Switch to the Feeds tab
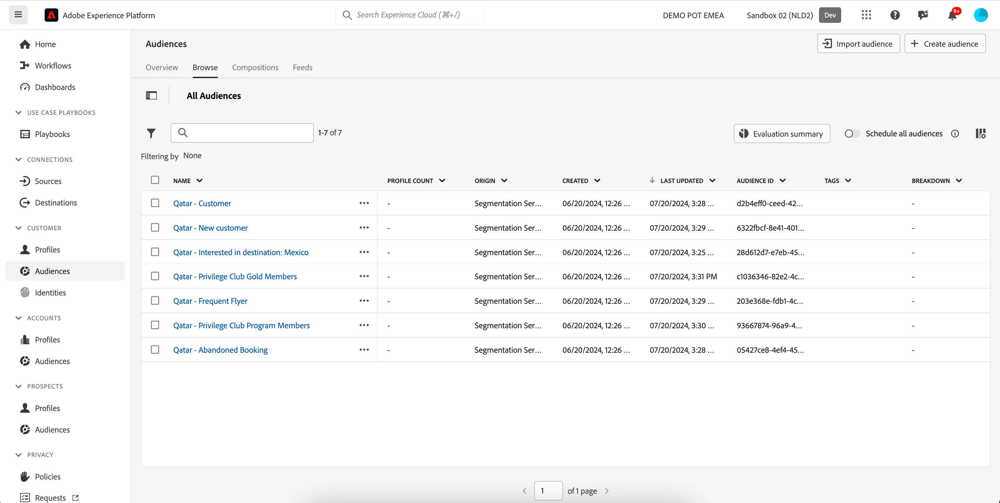 [302, 68]
